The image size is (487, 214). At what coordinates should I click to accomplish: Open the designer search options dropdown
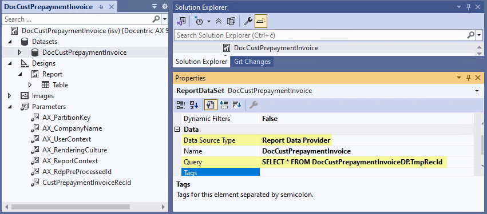click(x=165, y=19)
